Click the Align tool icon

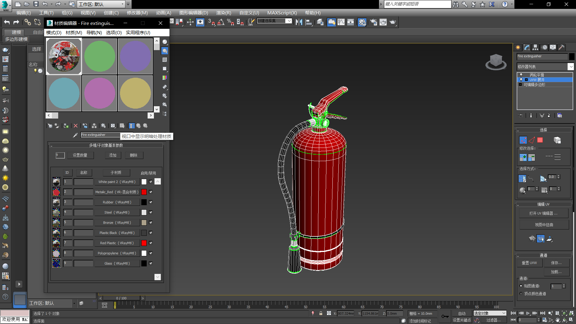point(309,22)
